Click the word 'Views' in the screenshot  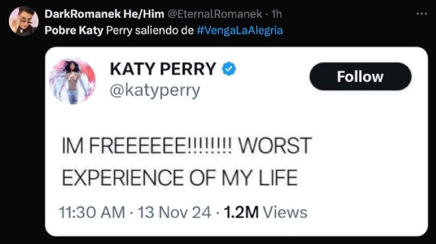coord(285,212)
